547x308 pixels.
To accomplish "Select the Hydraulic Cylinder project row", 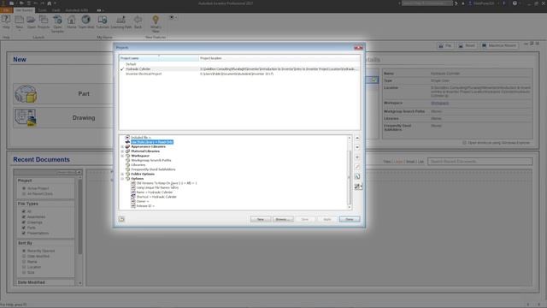I will pos(239,69).
